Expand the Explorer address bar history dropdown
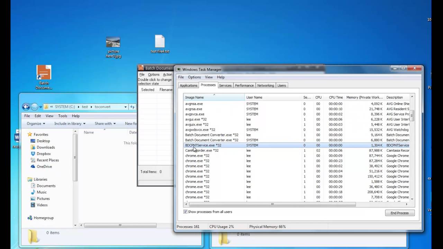Viewport: 443px width, 249px height. coord(125,107)
